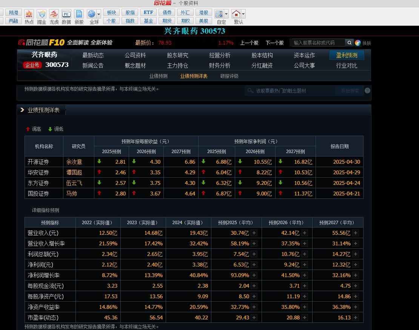Open analyst 余汝意 link

[74, 162]
